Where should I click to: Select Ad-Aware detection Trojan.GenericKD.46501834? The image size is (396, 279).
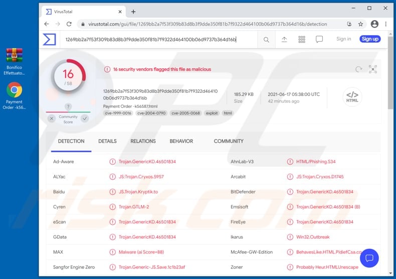[147, 162]
